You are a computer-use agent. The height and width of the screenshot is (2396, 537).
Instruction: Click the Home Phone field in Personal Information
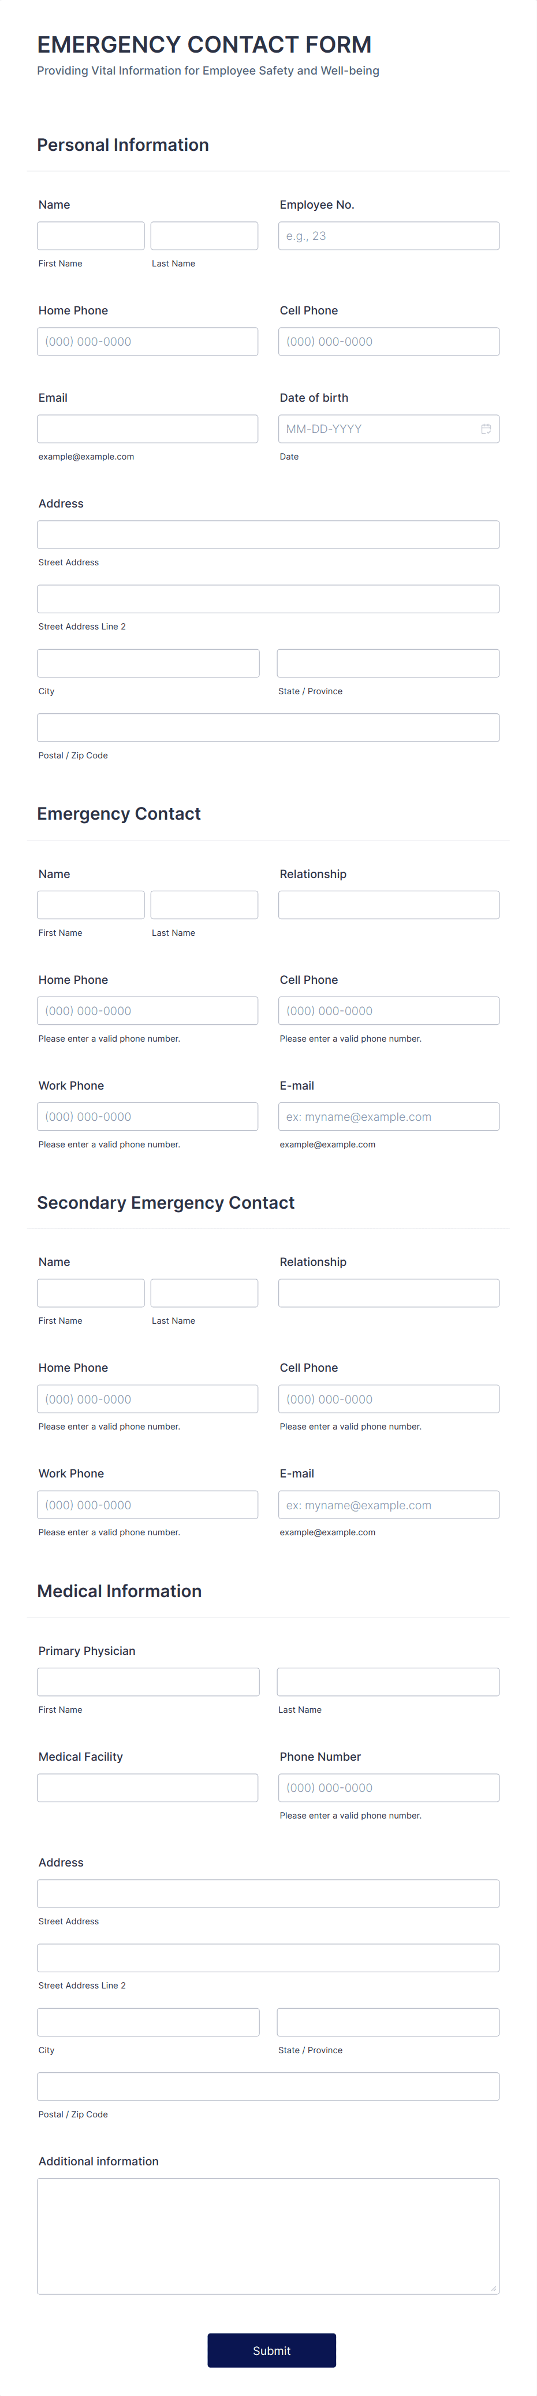coord(148,342)
